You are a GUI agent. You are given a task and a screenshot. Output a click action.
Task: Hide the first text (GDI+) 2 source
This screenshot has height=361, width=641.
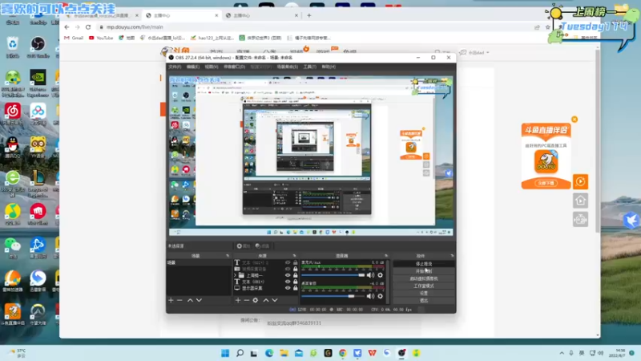[x=288, y=262]
